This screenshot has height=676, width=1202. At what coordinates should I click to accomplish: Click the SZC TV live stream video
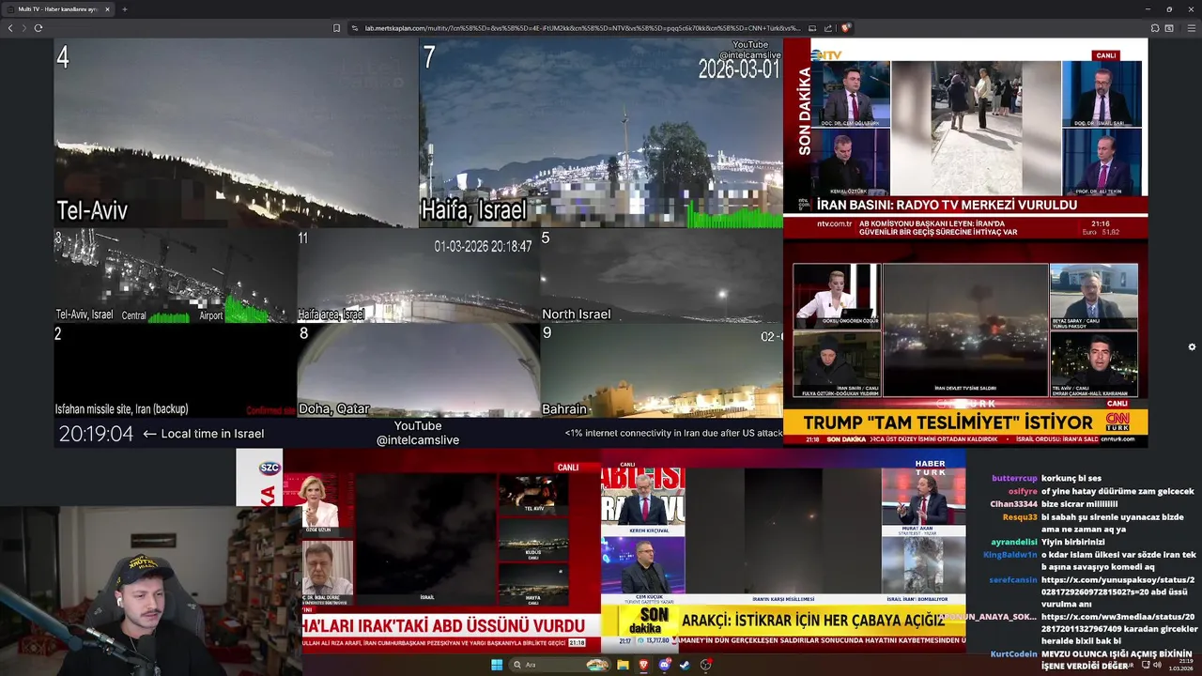[x=418, y=550]
